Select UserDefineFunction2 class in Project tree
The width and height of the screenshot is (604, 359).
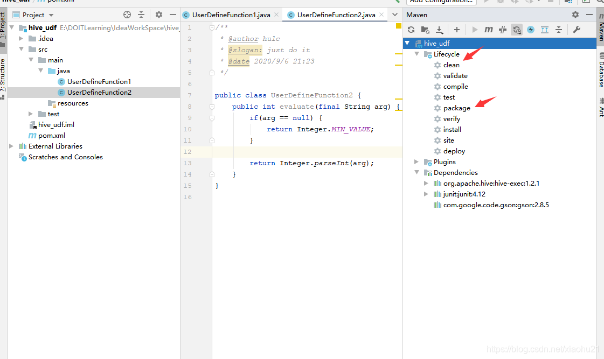99,93
